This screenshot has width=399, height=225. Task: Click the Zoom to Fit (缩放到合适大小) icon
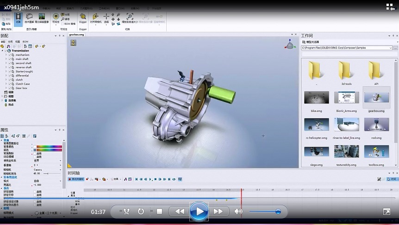coord(131,18)
